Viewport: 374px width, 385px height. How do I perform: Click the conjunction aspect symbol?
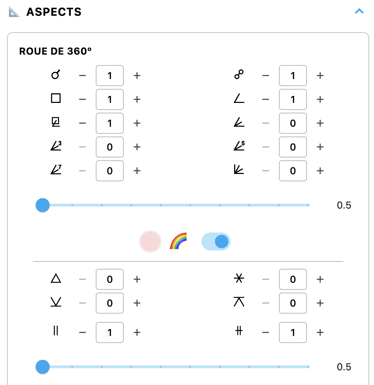click(x=56, y=75)
